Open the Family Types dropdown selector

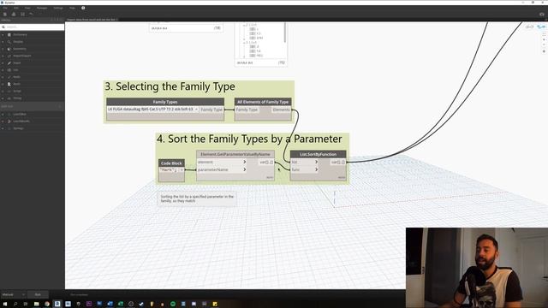[152, 110]
